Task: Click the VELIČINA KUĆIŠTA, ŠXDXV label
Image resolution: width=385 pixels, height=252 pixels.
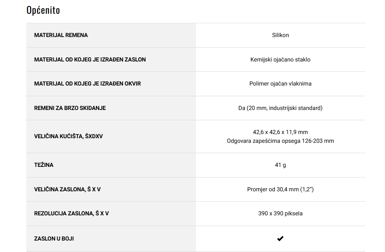Action: pos(69,136)
